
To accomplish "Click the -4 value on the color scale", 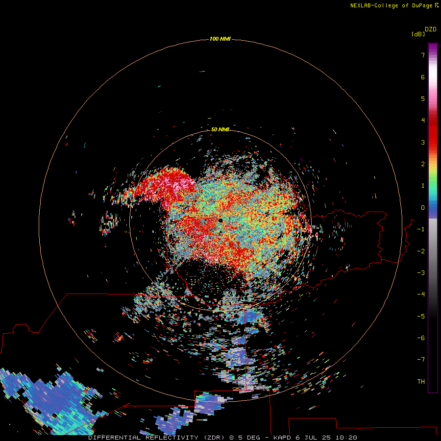I will (x=421, y=294).
